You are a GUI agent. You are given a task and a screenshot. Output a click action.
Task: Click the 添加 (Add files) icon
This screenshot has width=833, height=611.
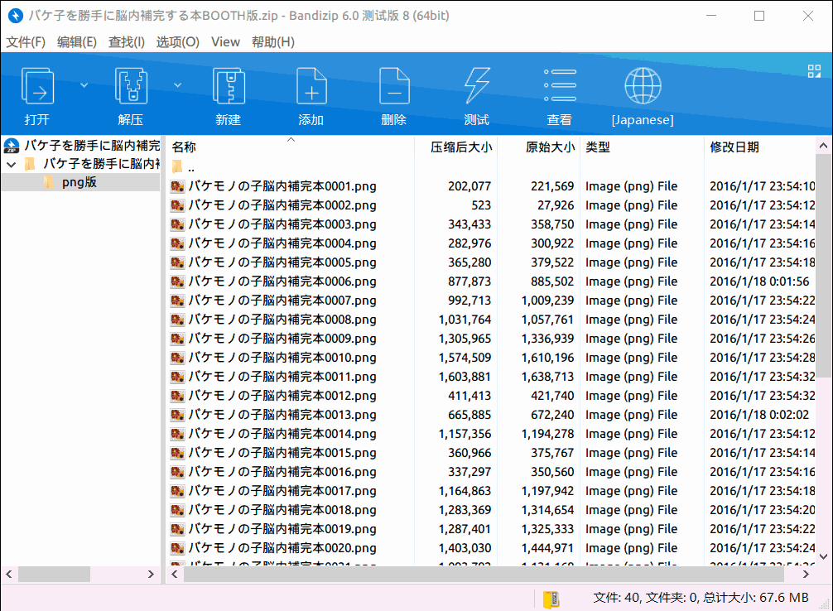tap(311, 86)
